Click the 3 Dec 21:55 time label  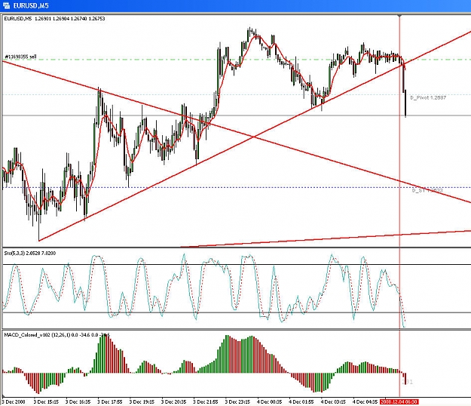206,401
